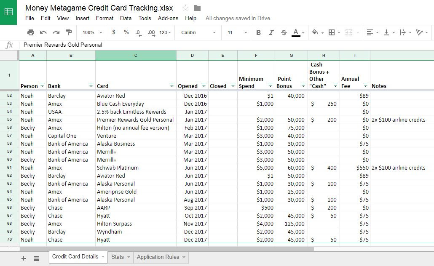Open the Data menu
Viewport: 434px width, 266px height.
coord(126,18)
